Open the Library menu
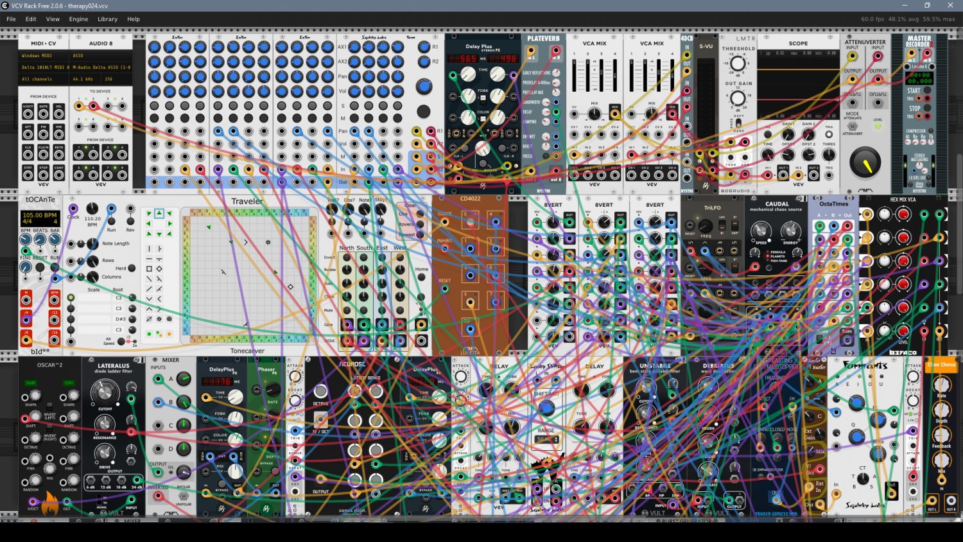The width and height of the screenshot is (963, 542). (107, 19)
